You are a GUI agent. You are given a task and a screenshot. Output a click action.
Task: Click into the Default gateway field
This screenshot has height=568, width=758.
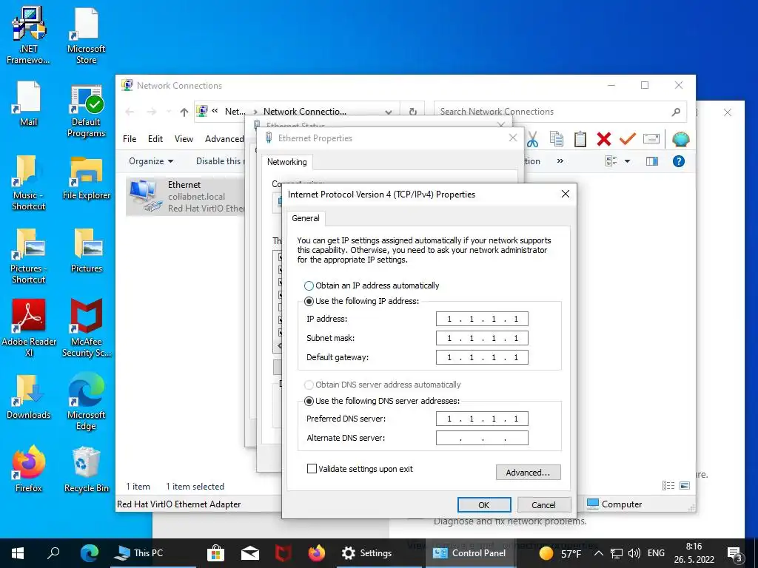click(482, 357)
